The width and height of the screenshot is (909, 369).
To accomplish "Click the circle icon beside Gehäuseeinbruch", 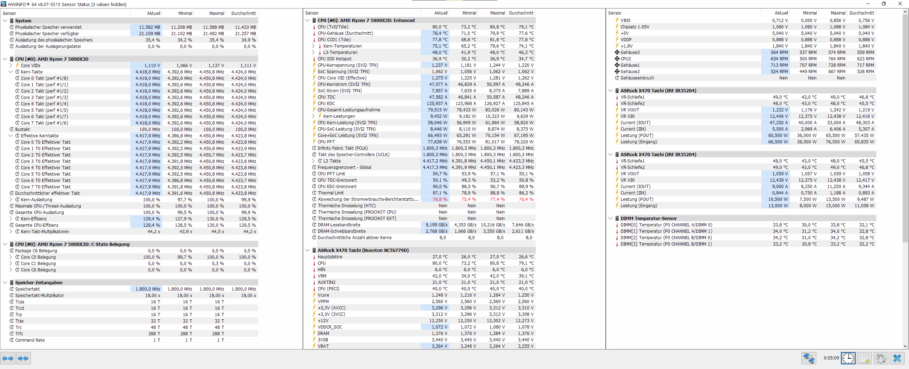I will click(617, 78).
